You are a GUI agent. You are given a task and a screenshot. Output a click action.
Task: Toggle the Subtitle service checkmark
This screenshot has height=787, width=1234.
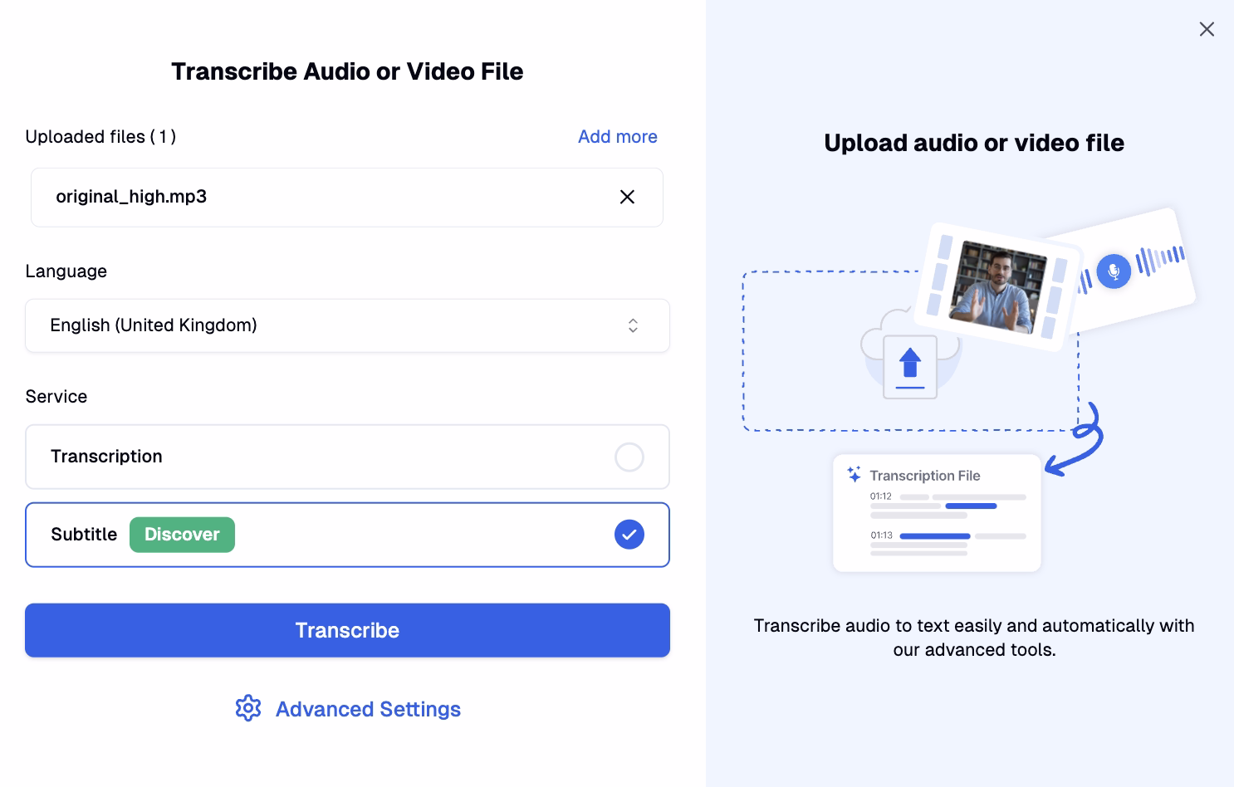pyautogui.click(x=629, y=534)
